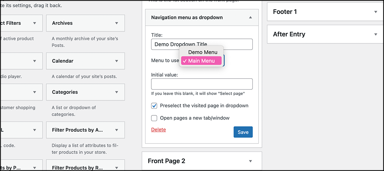Click the Archives widget title
The height and width of the screenshot is (171, 384).
point(62,23)
